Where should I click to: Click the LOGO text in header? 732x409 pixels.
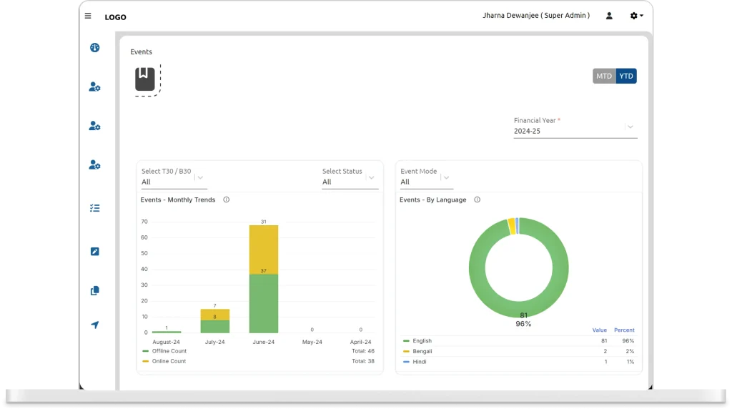coord(115,17)
